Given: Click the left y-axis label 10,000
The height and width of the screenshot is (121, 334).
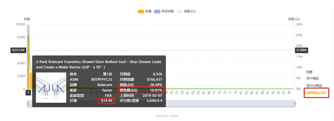Looking at the screenshot, I should (20, 25).
